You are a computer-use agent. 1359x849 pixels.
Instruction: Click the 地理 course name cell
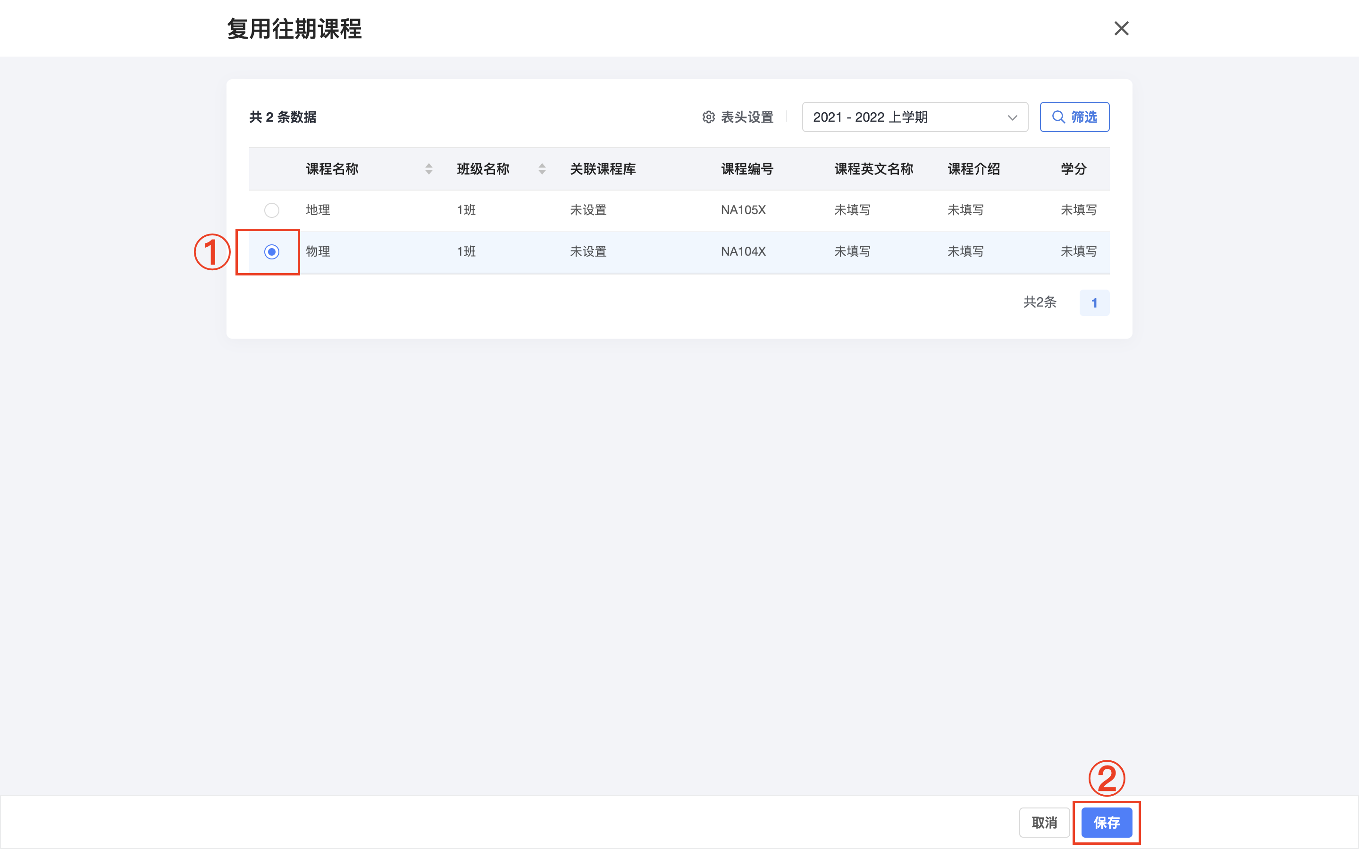click(x=318, y=210)
